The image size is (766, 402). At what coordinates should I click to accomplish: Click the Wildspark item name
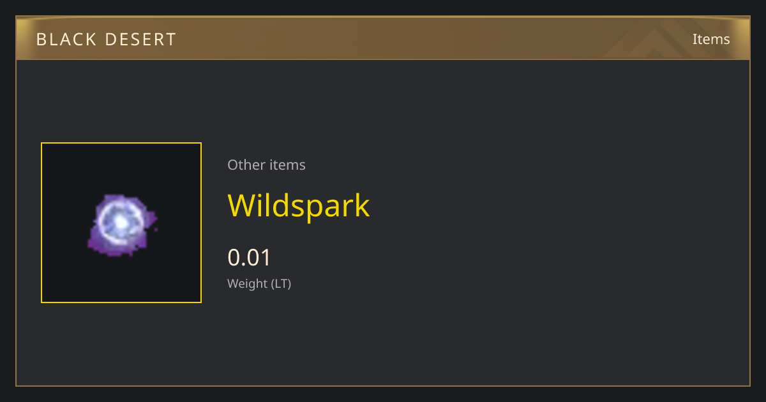[x=299, y=205]
